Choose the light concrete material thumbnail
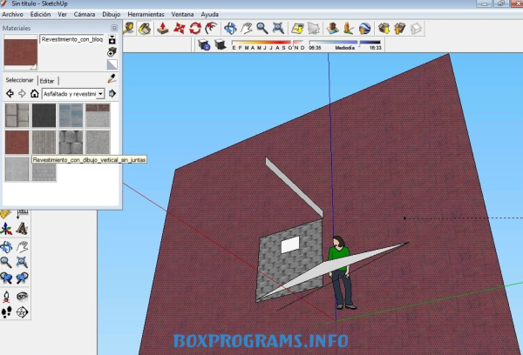This screenshot has height=355, width=523. (x=17, y=169)
